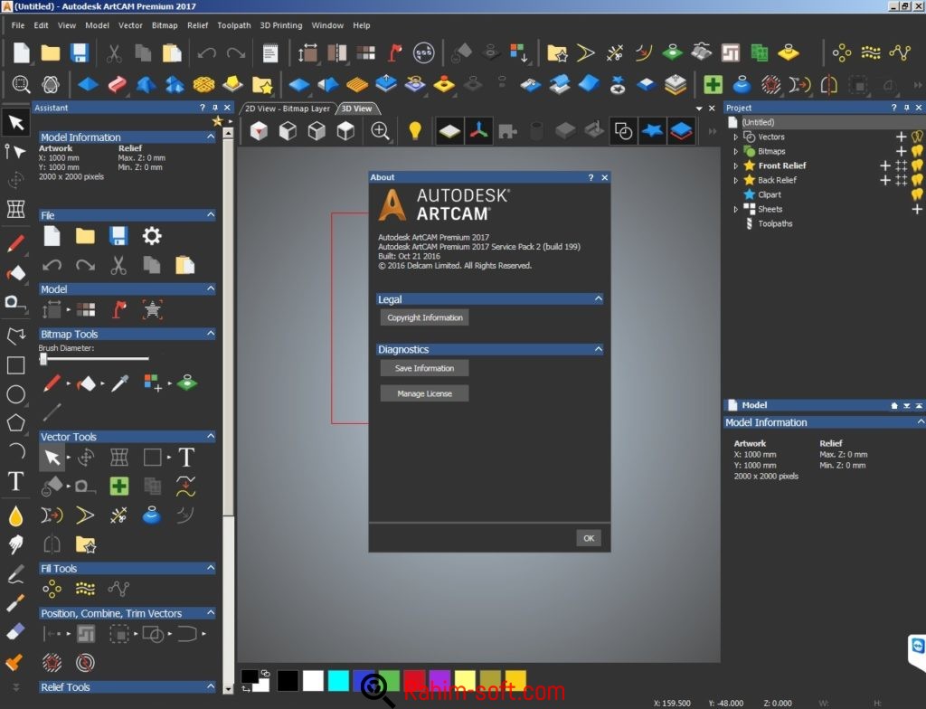The height and width of the screenshot is (709, 926).
Task: Click the Manage License button
Action: click(x=424, y=393)
